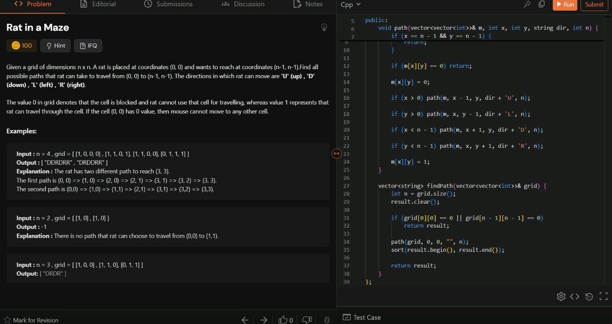Reset the code with the revert icon
Image resolution: width=612 pixels, height=324 pixels.
coord(589,296)
